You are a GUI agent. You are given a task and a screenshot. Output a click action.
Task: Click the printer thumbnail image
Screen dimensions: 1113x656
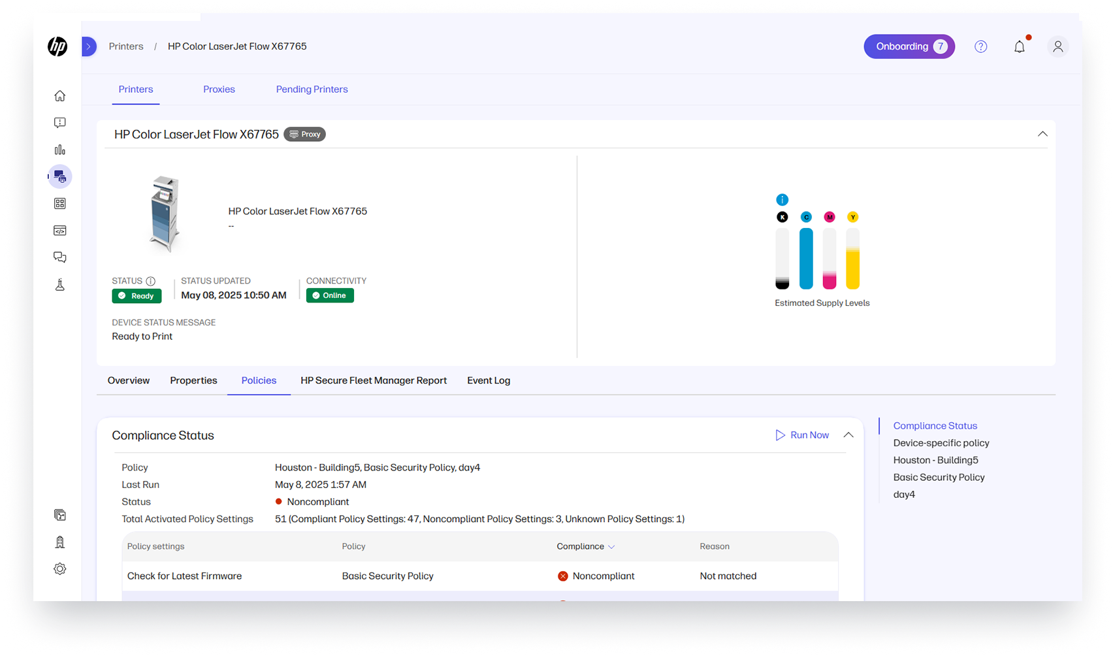(x=165, y=214)
